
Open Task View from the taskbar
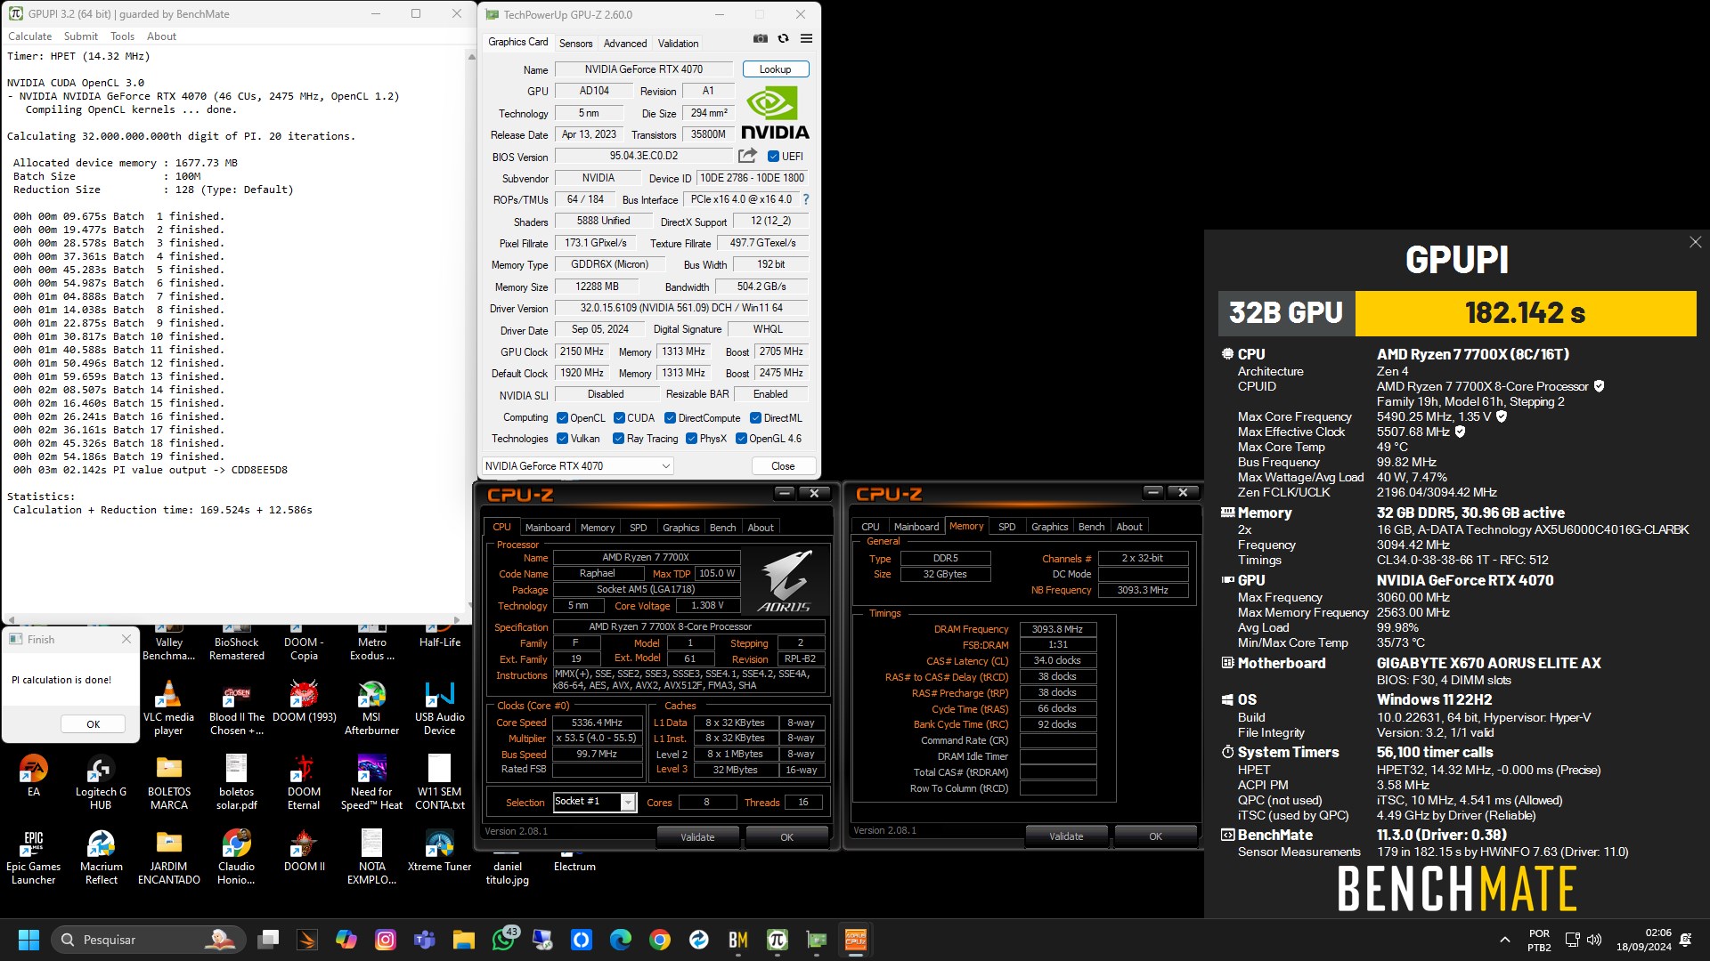pos(268,940)
